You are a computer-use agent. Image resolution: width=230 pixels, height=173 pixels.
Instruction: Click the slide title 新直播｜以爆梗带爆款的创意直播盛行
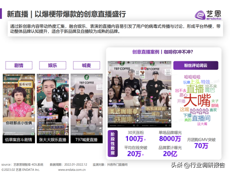click(66, 14)
